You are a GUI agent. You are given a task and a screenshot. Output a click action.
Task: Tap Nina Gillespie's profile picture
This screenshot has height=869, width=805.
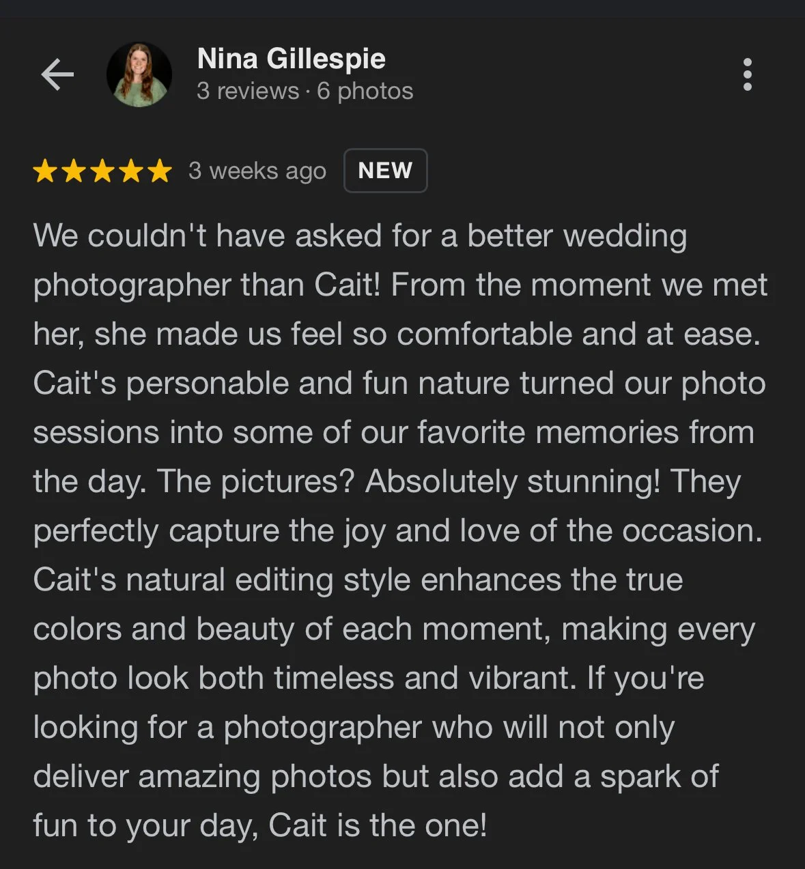click(139, 74)
